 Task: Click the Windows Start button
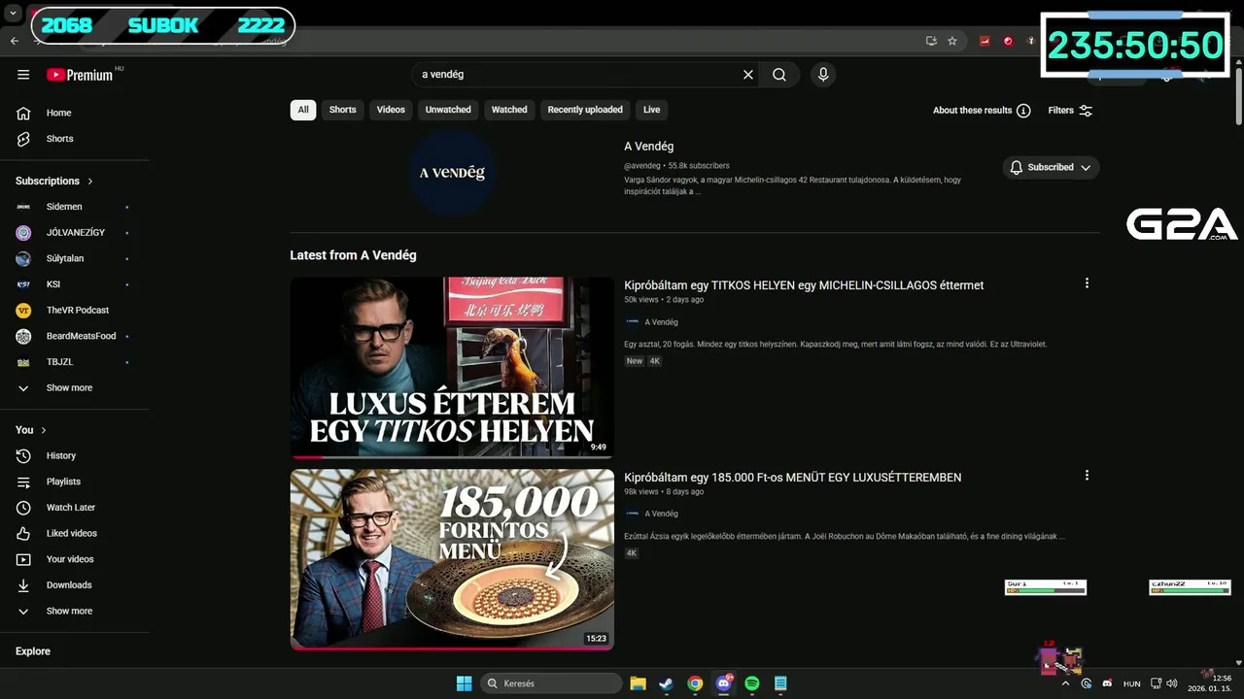465,683
